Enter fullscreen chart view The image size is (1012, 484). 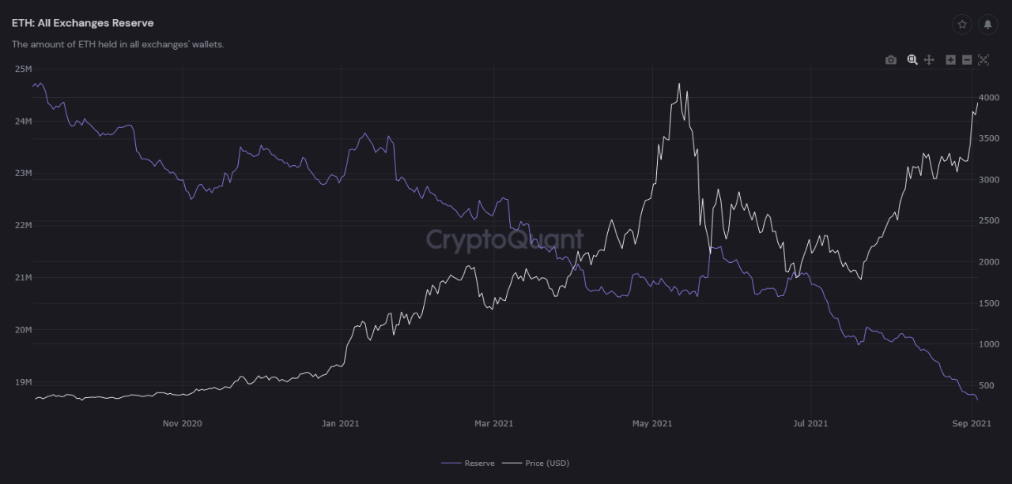[983, 59]
